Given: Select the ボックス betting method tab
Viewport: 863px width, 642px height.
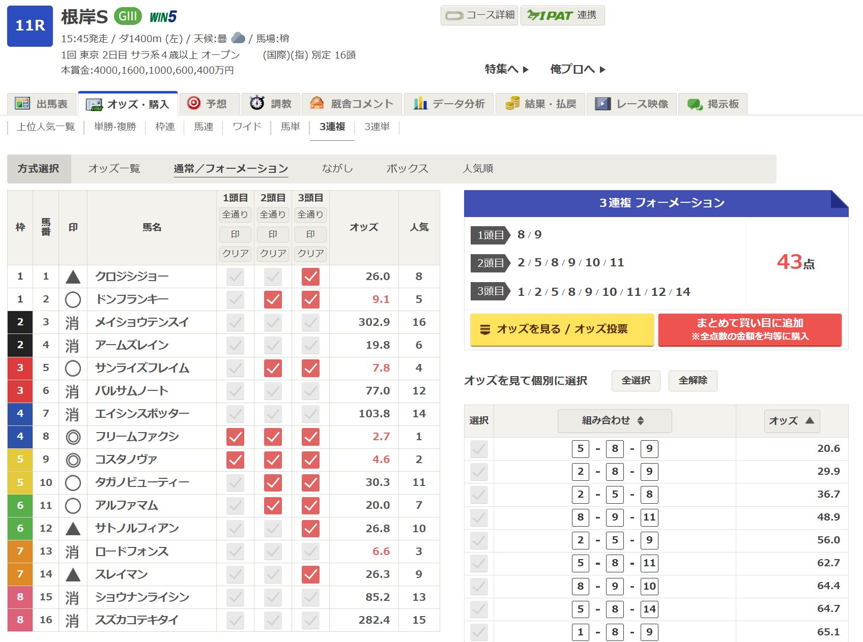Looking at the screenshot, I should 407,169.
